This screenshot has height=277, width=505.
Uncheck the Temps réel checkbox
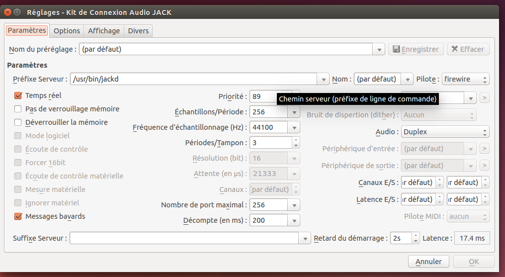click(18, 95)
